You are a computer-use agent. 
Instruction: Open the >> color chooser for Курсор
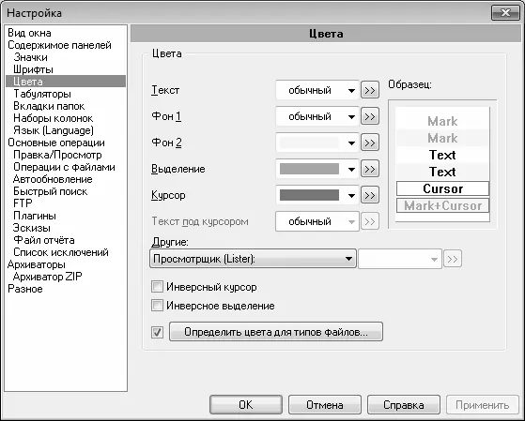point(370,195)
